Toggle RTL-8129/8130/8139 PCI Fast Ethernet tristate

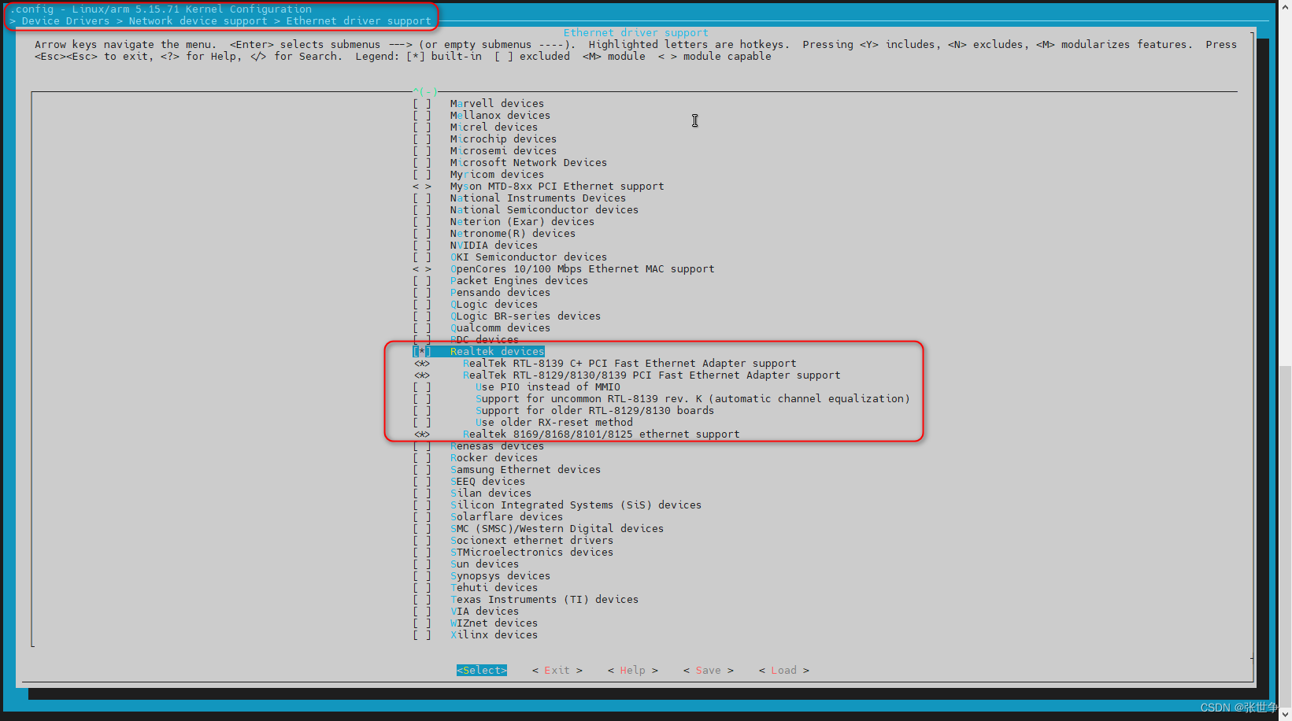coord(422,375)
